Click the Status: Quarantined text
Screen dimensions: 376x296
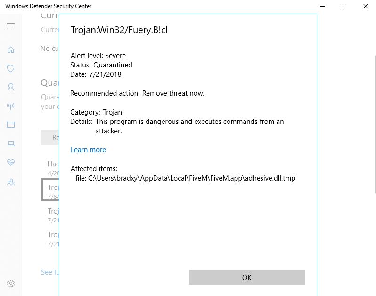pos(101,65)
